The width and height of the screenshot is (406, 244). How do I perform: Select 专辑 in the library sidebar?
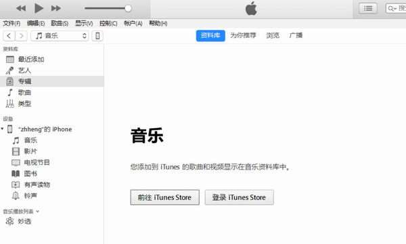coord(52,81)
